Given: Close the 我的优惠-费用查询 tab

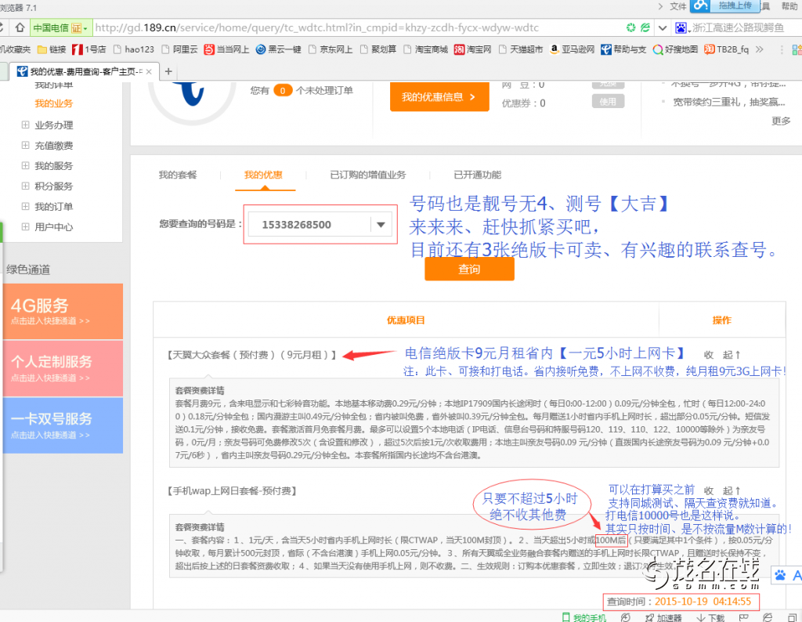Looking at the screenshot, I should [x=149, y=71].
